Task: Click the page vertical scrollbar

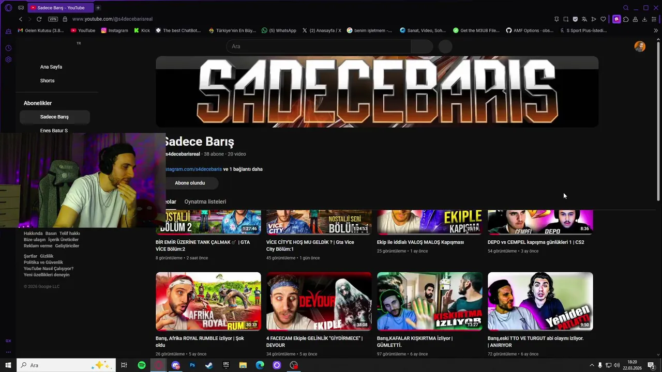Action: (x=658, y=120)
